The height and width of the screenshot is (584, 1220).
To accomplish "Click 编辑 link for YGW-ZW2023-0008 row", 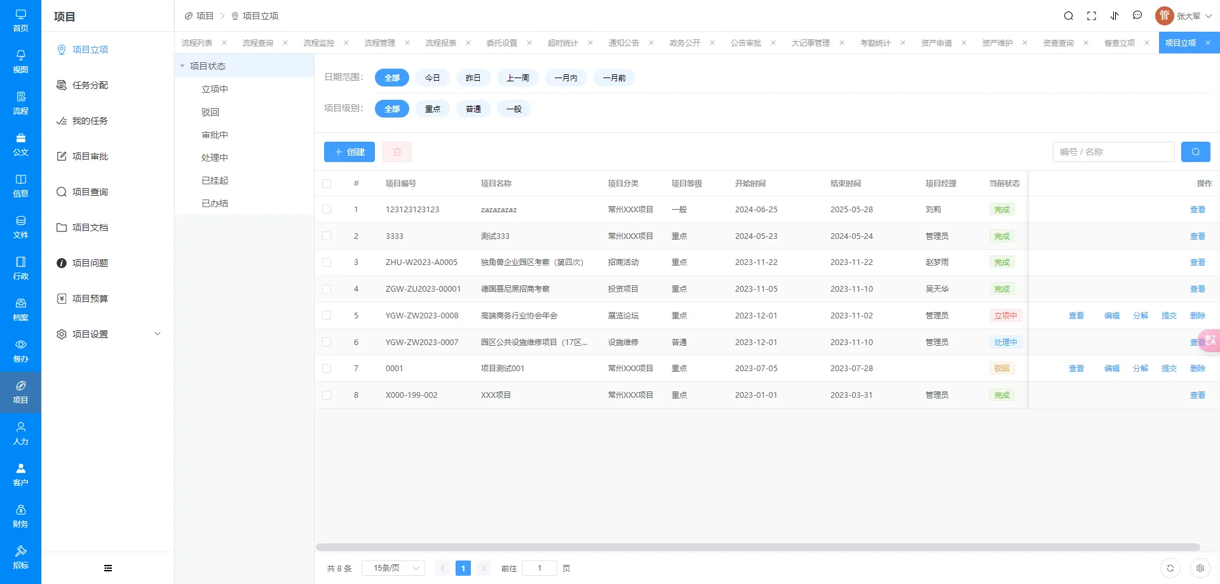I will [x=1112, y=315].
